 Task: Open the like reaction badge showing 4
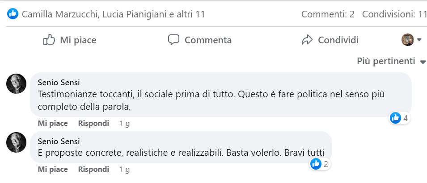[x=399, y=118]
